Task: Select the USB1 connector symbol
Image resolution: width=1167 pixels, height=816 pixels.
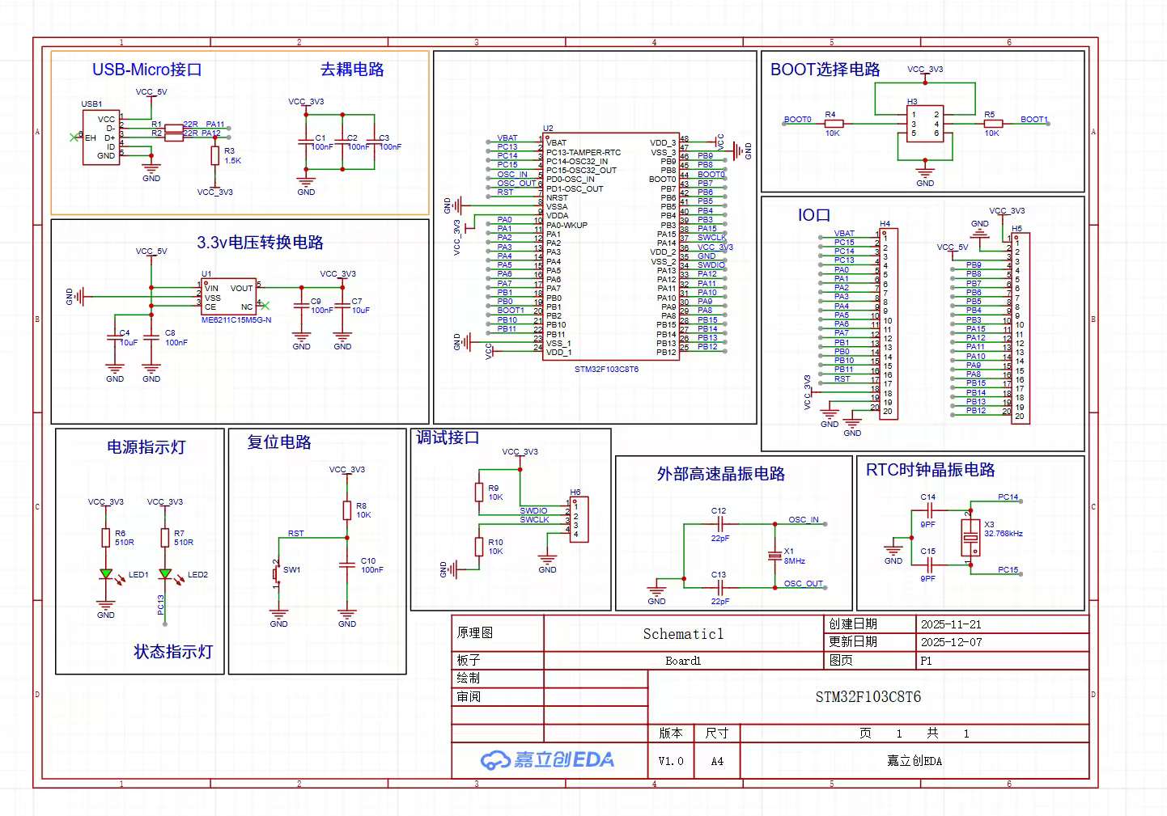Action: pos(101,138)
